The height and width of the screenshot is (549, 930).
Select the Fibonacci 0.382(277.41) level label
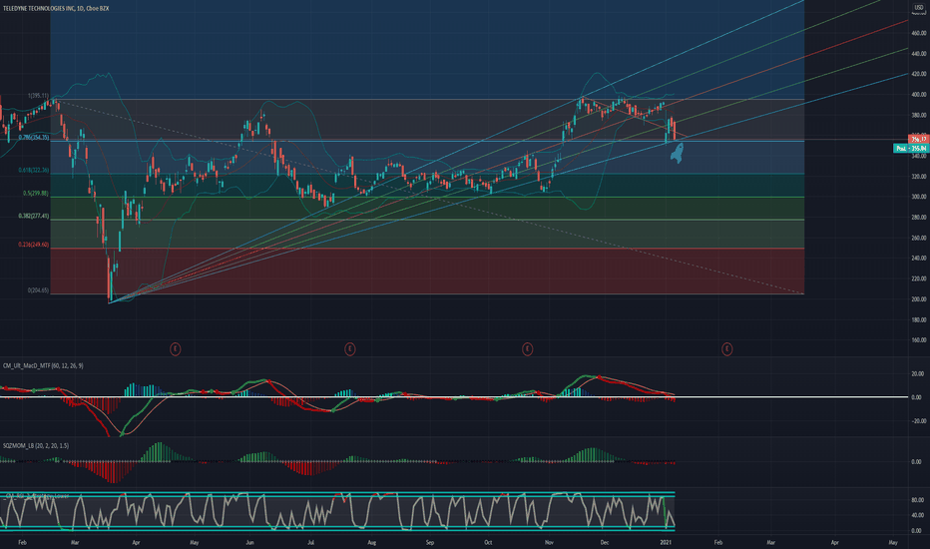coord(33,216)
